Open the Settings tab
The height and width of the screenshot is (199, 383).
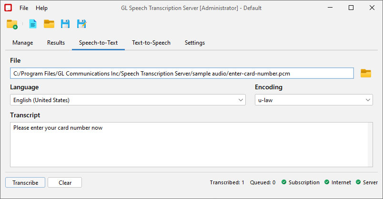[195, 43]
